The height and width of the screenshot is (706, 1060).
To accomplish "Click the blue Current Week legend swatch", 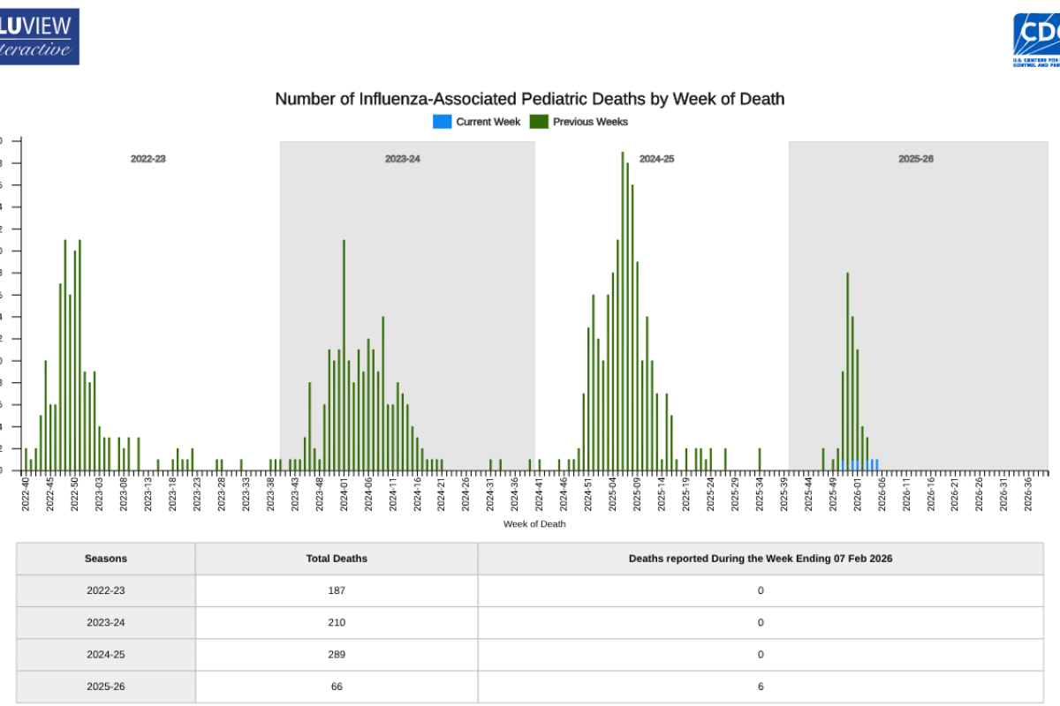I will pyautogui.click(x=442, y=122).
